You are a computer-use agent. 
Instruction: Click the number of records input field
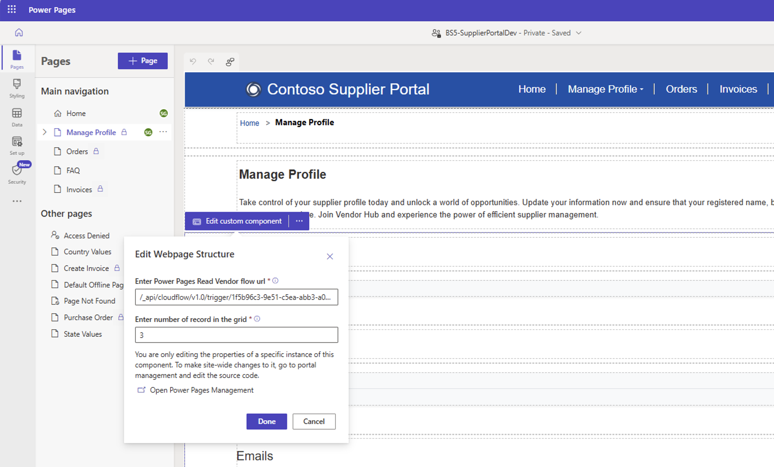[236, 335]
